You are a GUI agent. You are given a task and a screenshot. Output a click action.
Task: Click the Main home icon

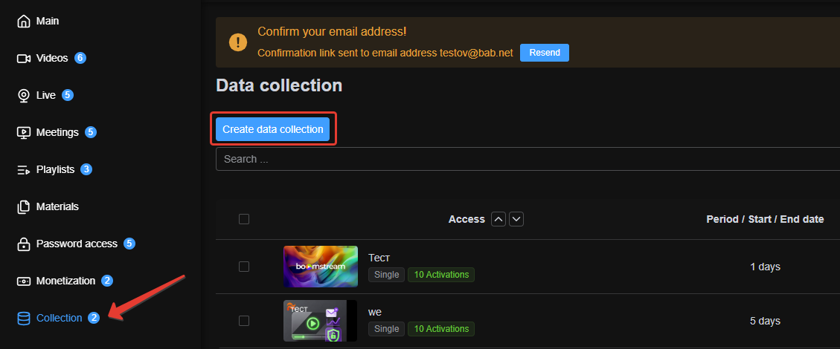point(24,22)
